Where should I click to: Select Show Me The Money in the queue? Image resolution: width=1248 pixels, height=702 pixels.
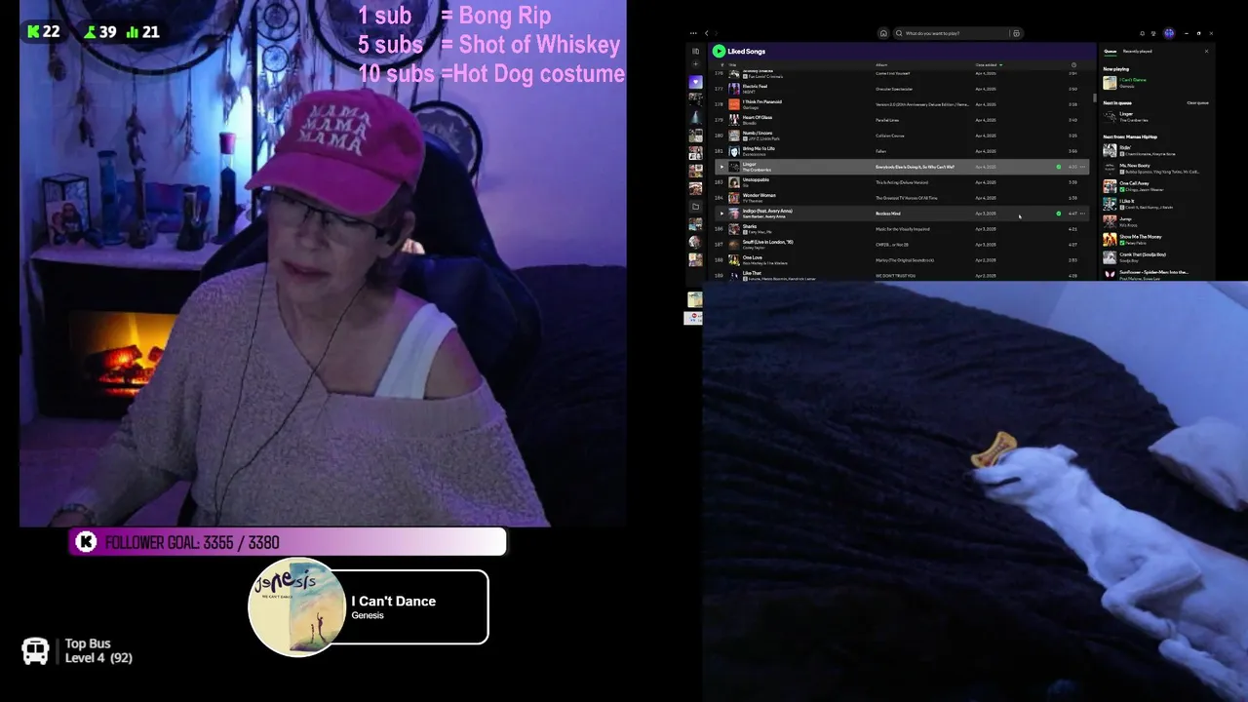coord(1156,240)
